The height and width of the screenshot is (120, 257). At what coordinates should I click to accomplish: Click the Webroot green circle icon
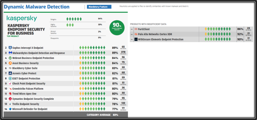pyautogui.click(x=10, y=58)
